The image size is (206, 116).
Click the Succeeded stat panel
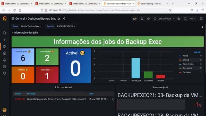pyautogui.click(x=47, y=57)
